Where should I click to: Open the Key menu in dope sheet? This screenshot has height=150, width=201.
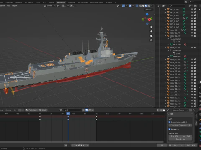[15, 110]
